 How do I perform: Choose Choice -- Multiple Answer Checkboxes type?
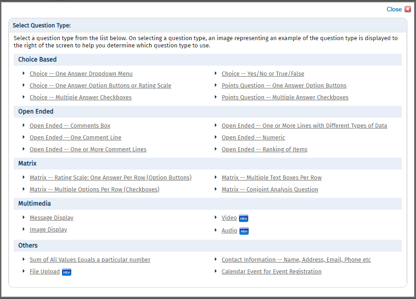point(81,97)
